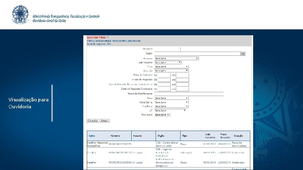Open the Sub Assunto dropdown
Screen dimensions: 303x170
(x=168, y=62)
